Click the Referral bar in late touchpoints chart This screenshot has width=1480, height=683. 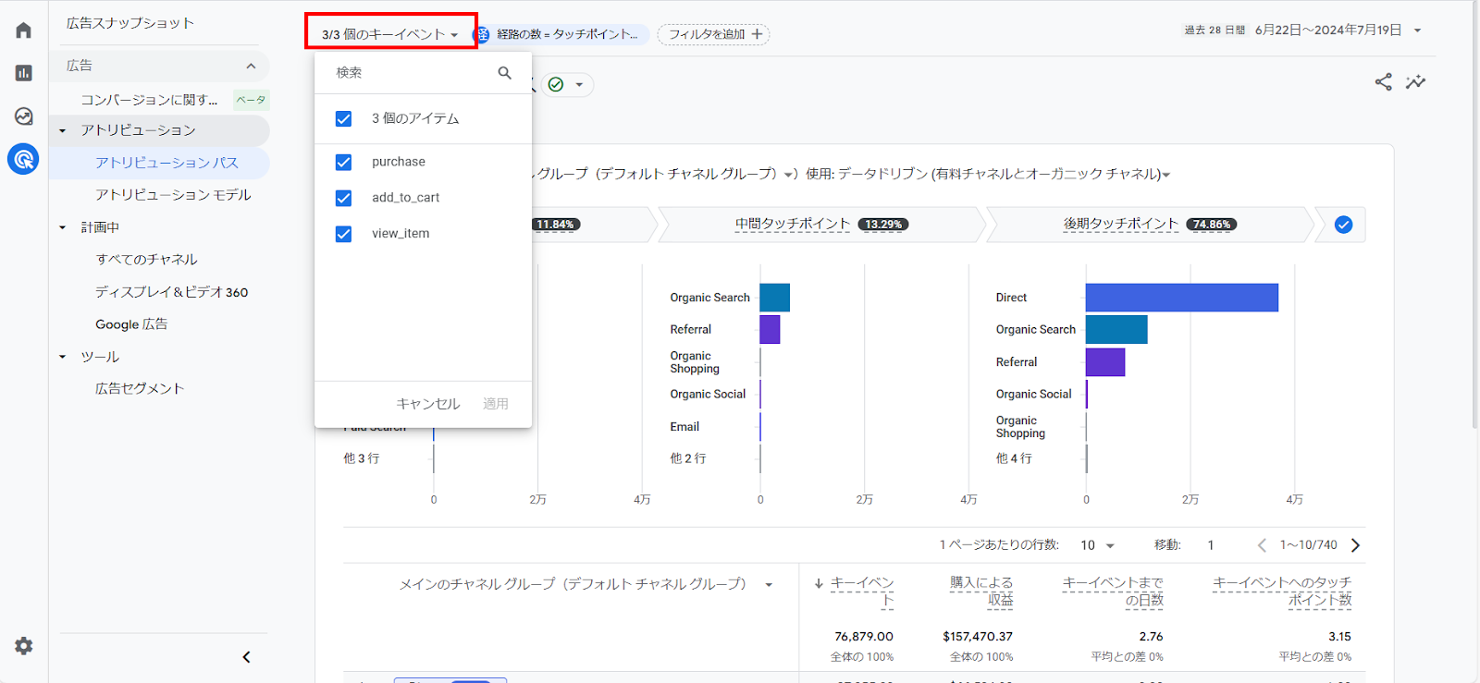pos(1105,362)
